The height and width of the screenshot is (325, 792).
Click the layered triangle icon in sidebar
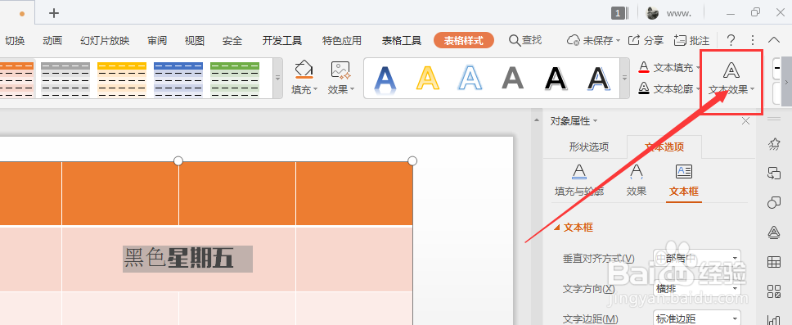(x=774, y=232)
